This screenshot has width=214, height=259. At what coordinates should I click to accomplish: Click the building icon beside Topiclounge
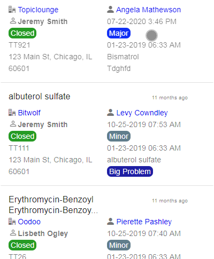(x=12, y=10)
